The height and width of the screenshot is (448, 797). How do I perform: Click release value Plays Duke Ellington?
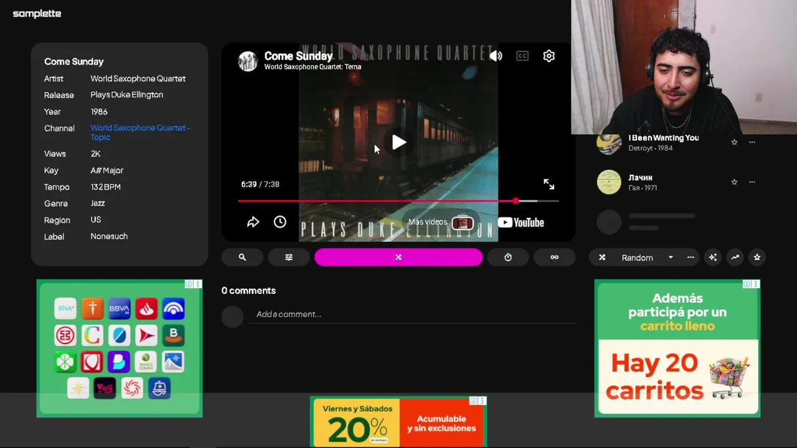(127, 95)
